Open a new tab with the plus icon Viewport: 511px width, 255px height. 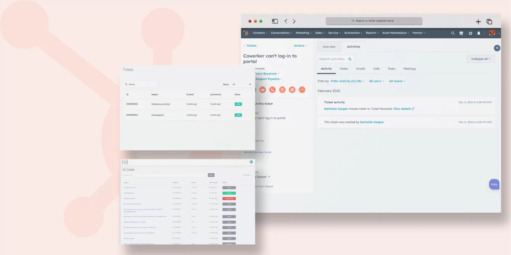pos(478,22)
